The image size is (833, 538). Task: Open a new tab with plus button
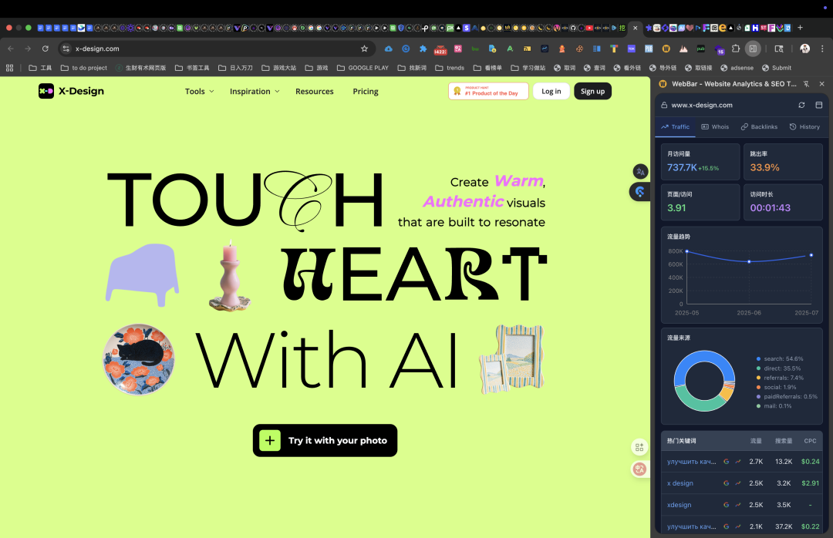pos(800,28)
